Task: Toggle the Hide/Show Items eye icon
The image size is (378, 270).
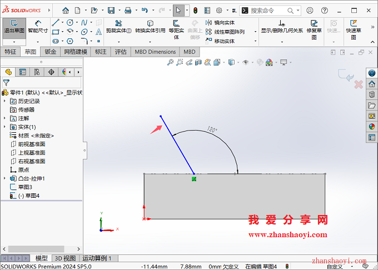Action: point(245,63)
